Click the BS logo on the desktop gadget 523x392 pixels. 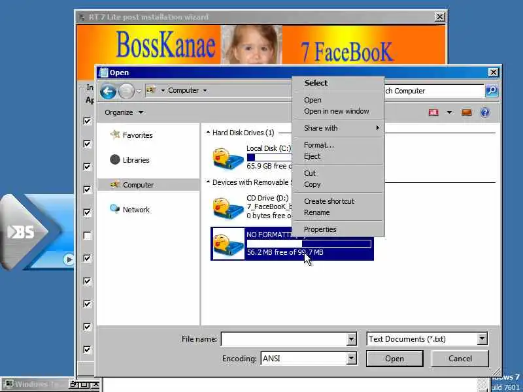coord(21,232)
